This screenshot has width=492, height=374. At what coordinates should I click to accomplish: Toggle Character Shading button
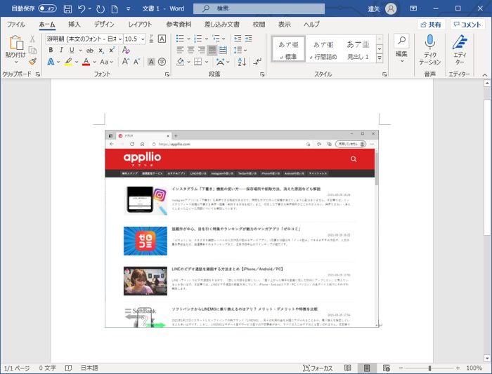pos(151,62)
